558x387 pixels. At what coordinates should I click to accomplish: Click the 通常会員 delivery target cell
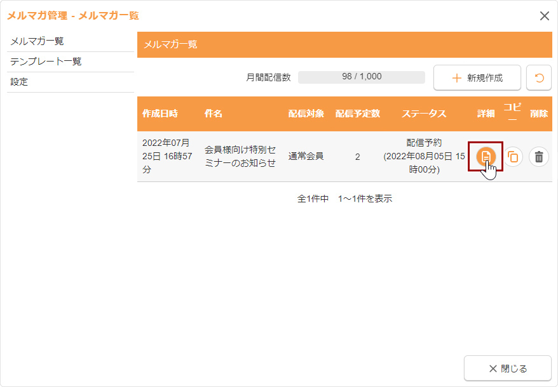pos(306,156)
